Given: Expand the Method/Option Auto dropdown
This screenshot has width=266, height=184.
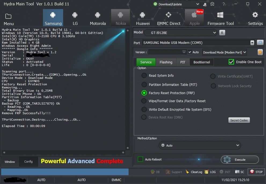Looking at the screenshot, I should point(200,145).
